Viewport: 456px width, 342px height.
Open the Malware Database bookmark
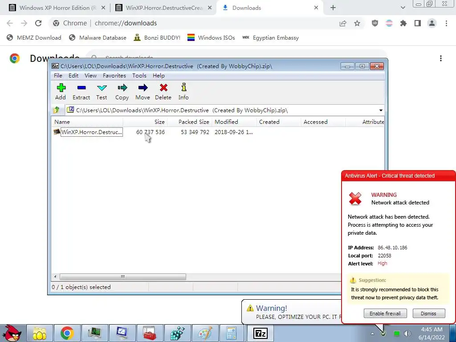click(98, 37)
